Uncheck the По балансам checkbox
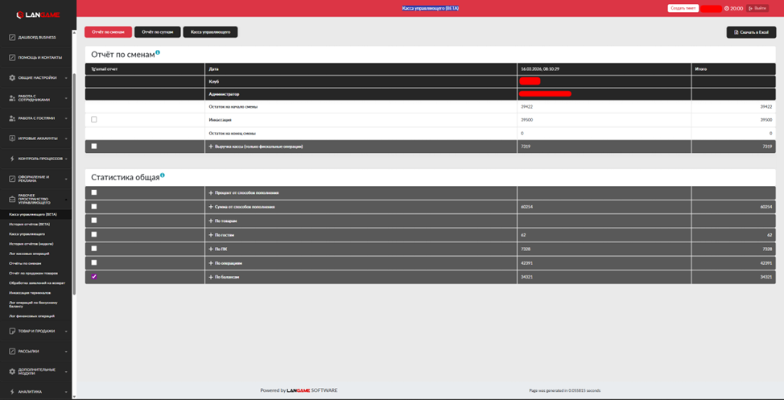The width and height of the screenshot is (784, 400). 94,277
